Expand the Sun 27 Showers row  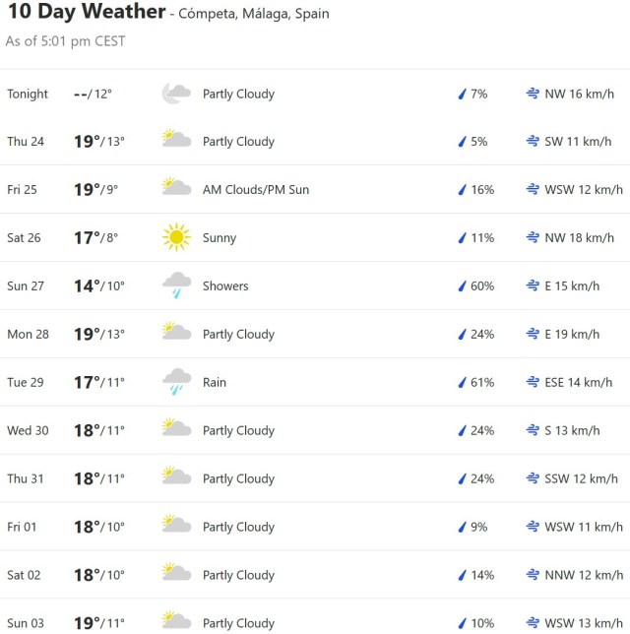click(x=315, y=285)
